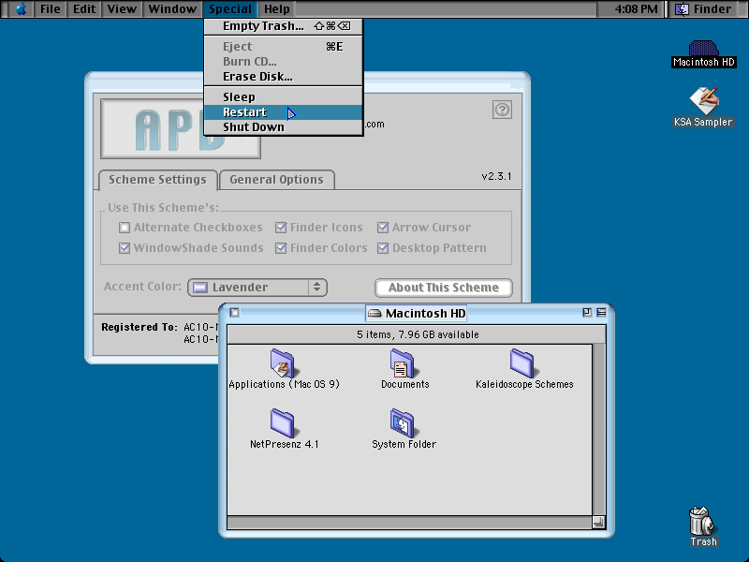Switch to the Scheme Settings tab
749x562 pixels.
pos(157,180)
